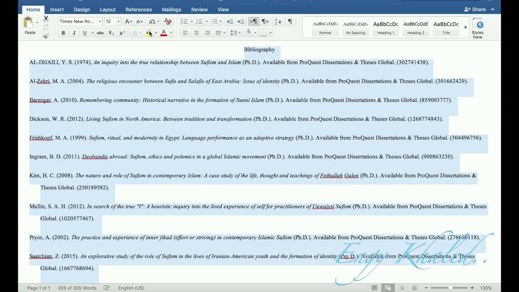This screenshot has width=519, height=292.
Task: Switch to Print Layout view
Action: click(x=374, y=288)
